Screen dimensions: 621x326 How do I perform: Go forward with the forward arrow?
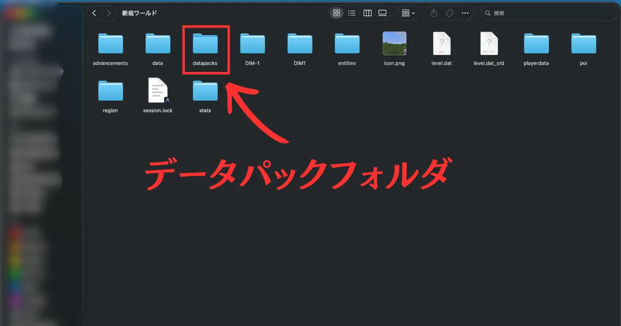pos(109,13)
